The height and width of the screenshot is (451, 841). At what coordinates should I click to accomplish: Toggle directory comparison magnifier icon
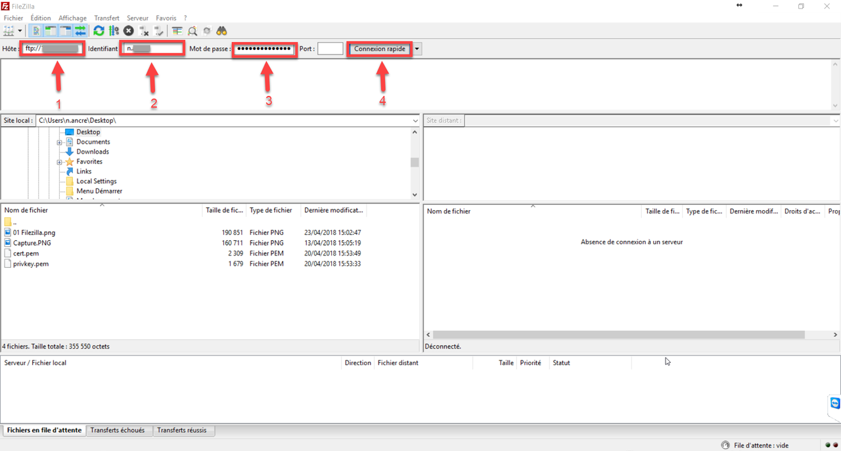pyautogui.click(x=193, y=31)
